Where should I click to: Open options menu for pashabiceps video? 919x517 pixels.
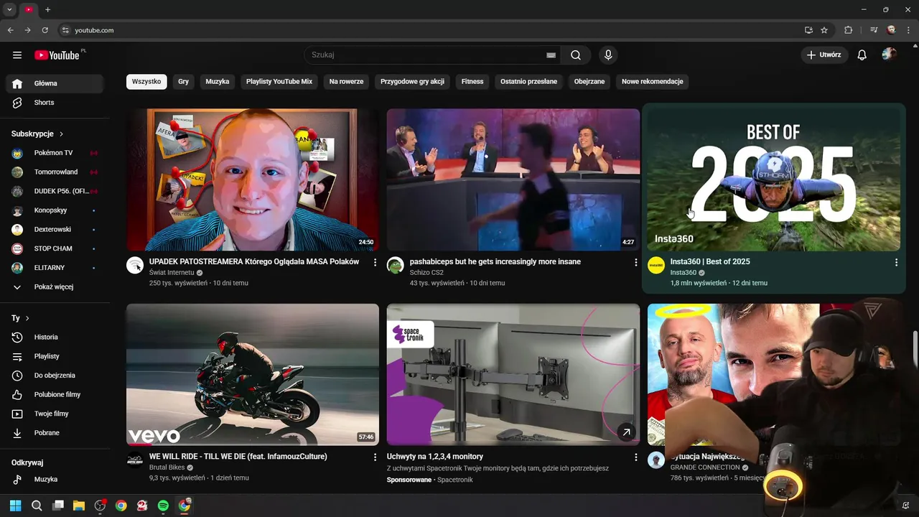click(x=635, y=263)
